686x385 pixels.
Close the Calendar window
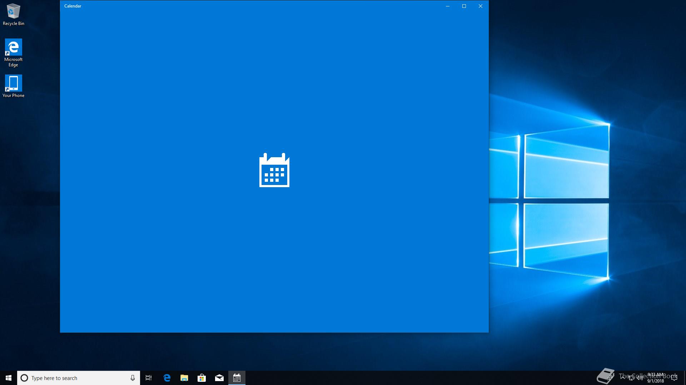[481, 6]
